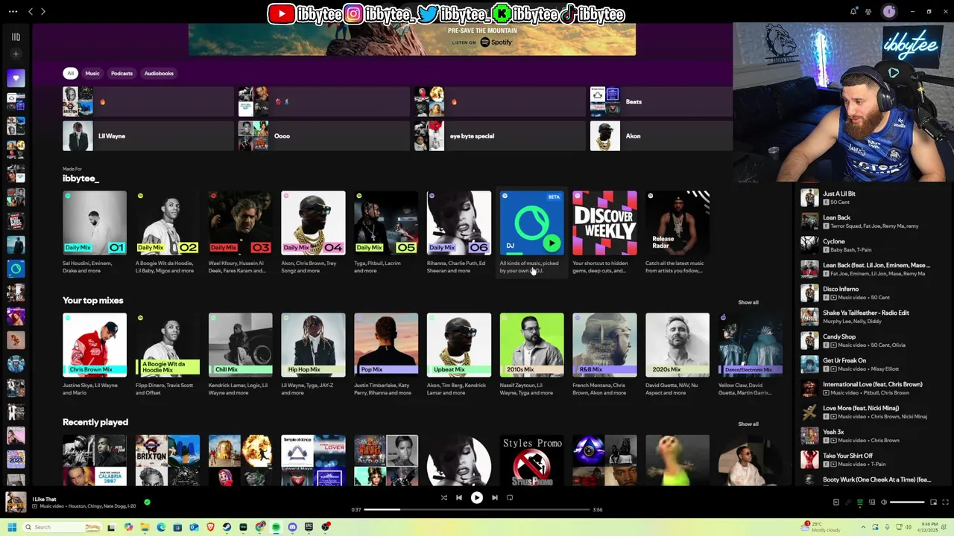Open Daily Mix 04 cover
The height and width of the screenshot is (536, 954).
pos(313,223)
